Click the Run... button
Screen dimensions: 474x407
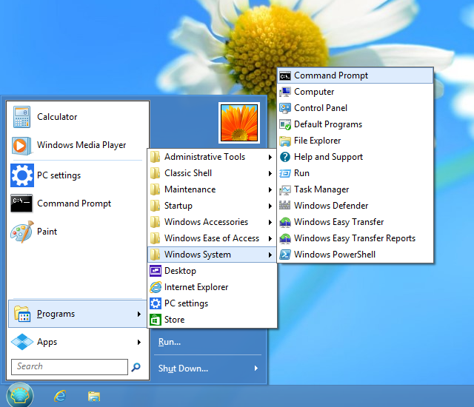[170, 342]
